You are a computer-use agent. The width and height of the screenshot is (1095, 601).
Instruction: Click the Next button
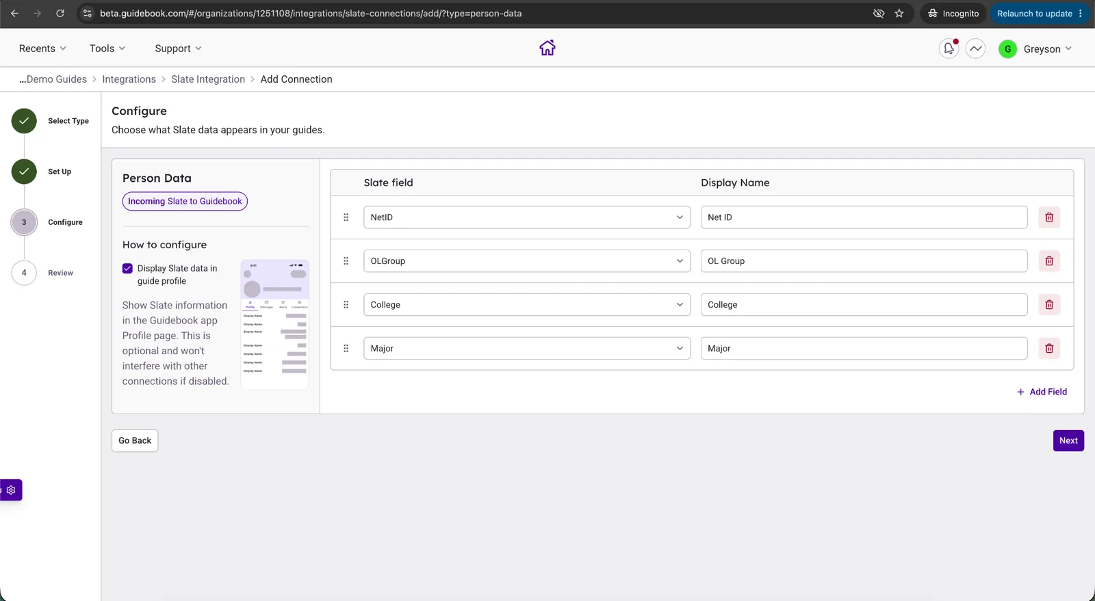click(1068, 440)
